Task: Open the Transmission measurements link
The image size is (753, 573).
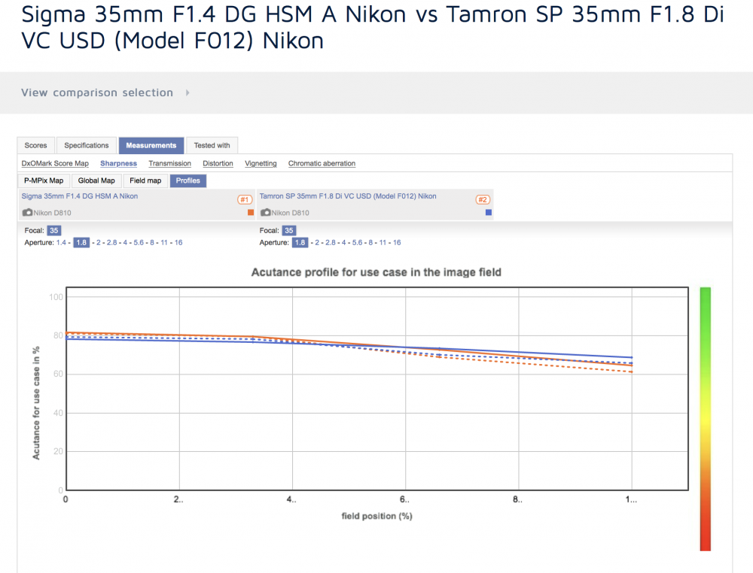Action: 169,163
